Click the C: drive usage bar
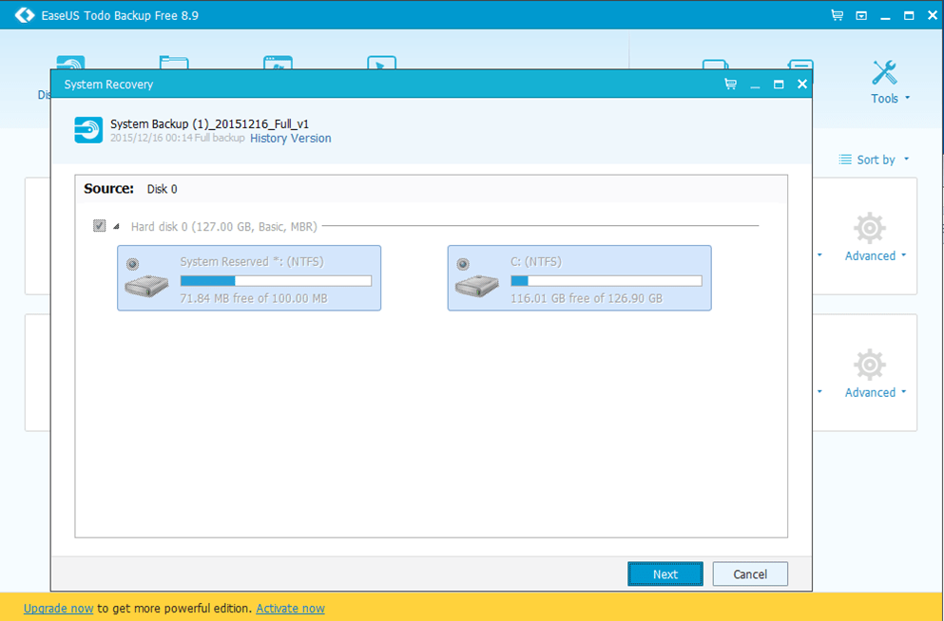This screenshot has width=944, height=621. coord(607,281)
